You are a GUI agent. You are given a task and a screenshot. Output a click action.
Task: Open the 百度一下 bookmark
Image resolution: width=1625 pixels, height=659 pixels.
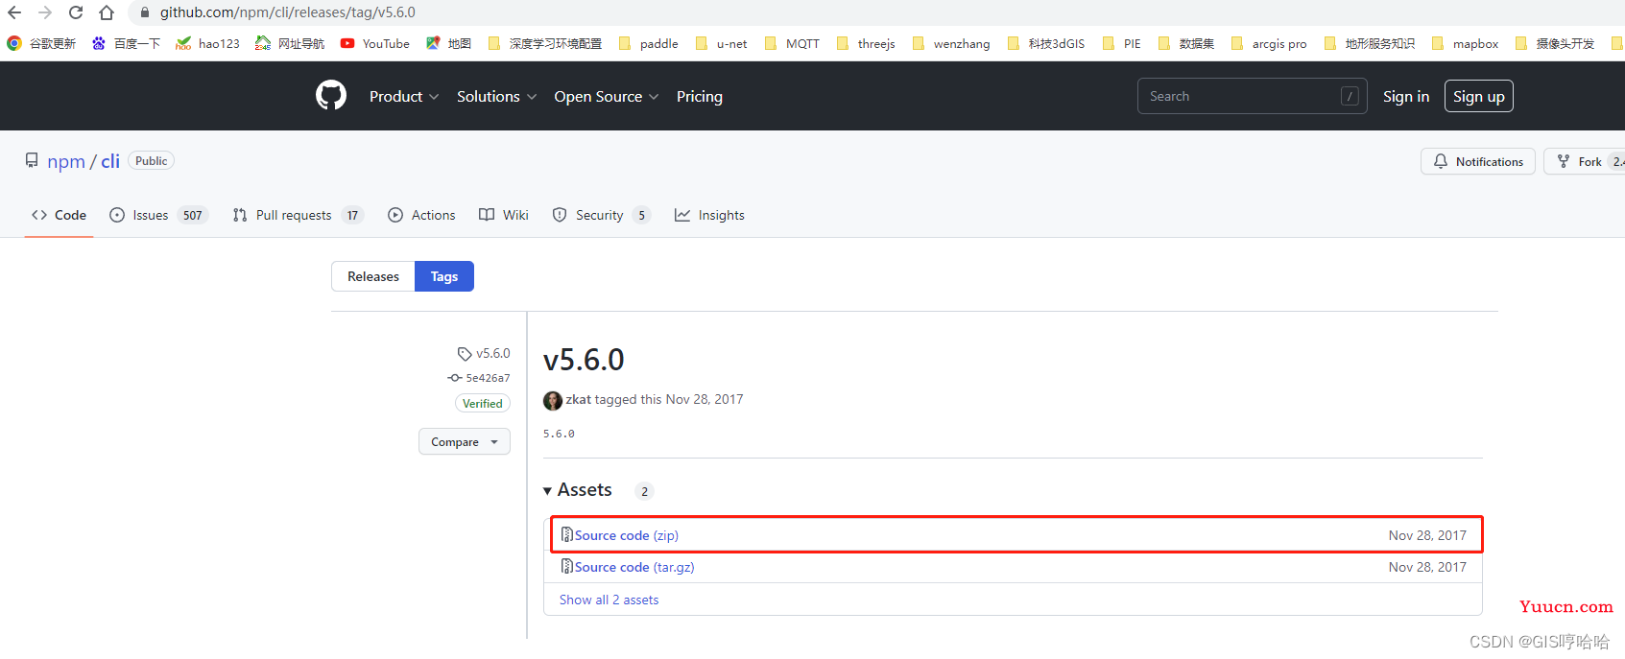coord(126,43)
